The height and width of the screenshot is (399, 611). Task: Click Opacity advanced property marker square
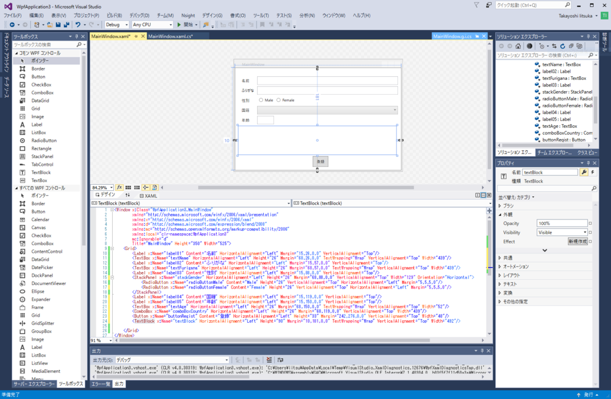pos(590,223)
